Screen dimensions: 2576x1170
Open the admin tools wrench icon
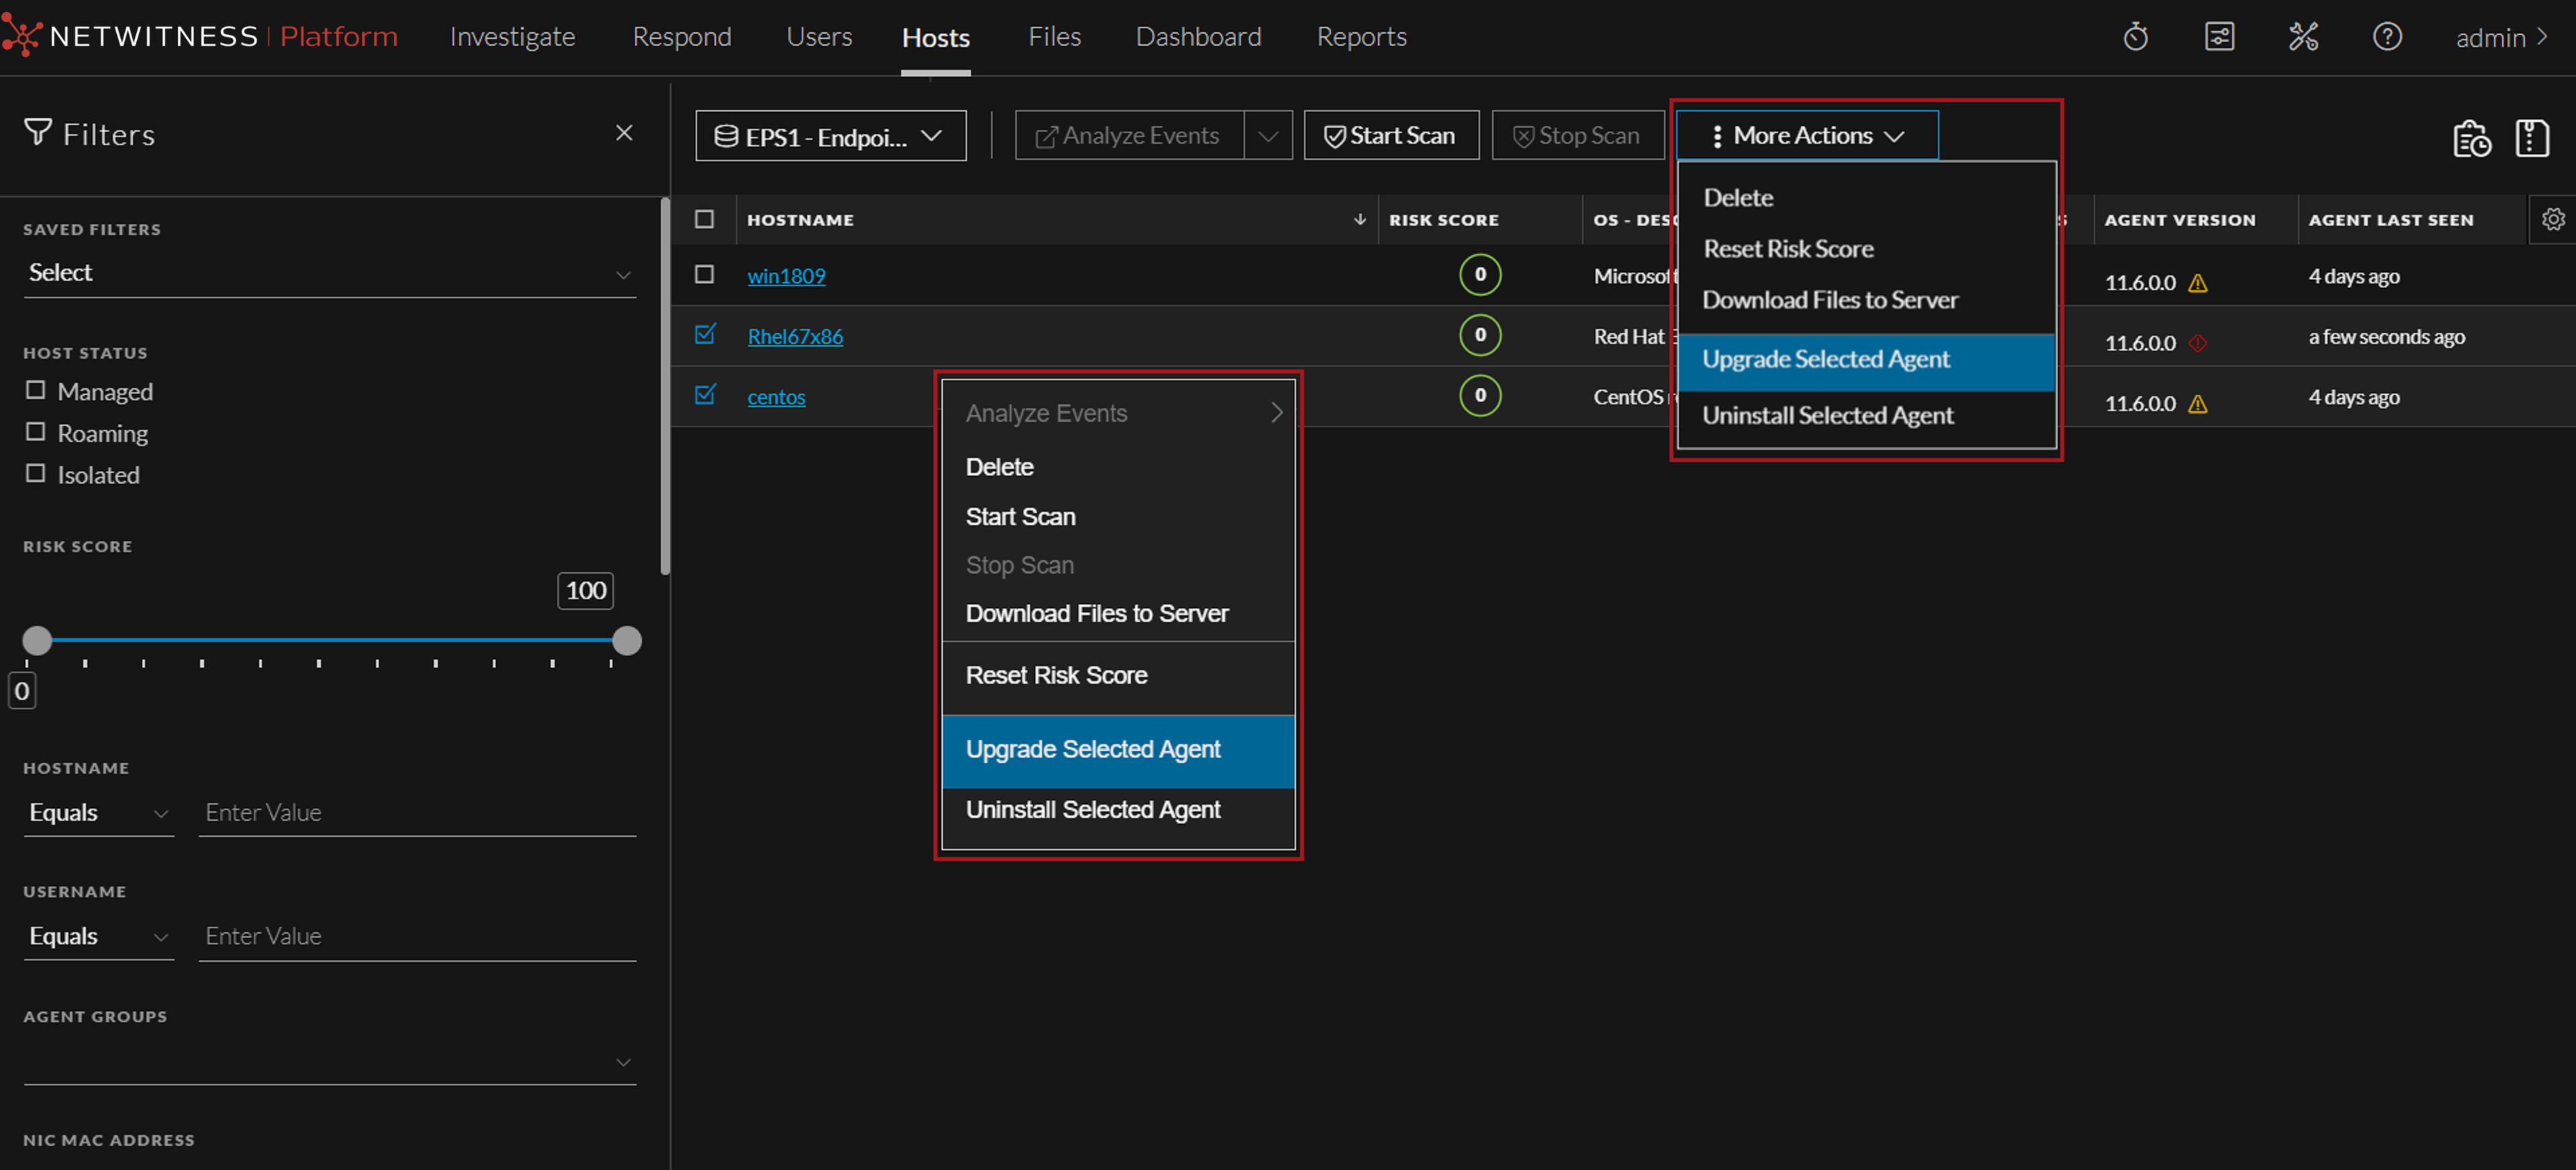(x=2303, y=37)
